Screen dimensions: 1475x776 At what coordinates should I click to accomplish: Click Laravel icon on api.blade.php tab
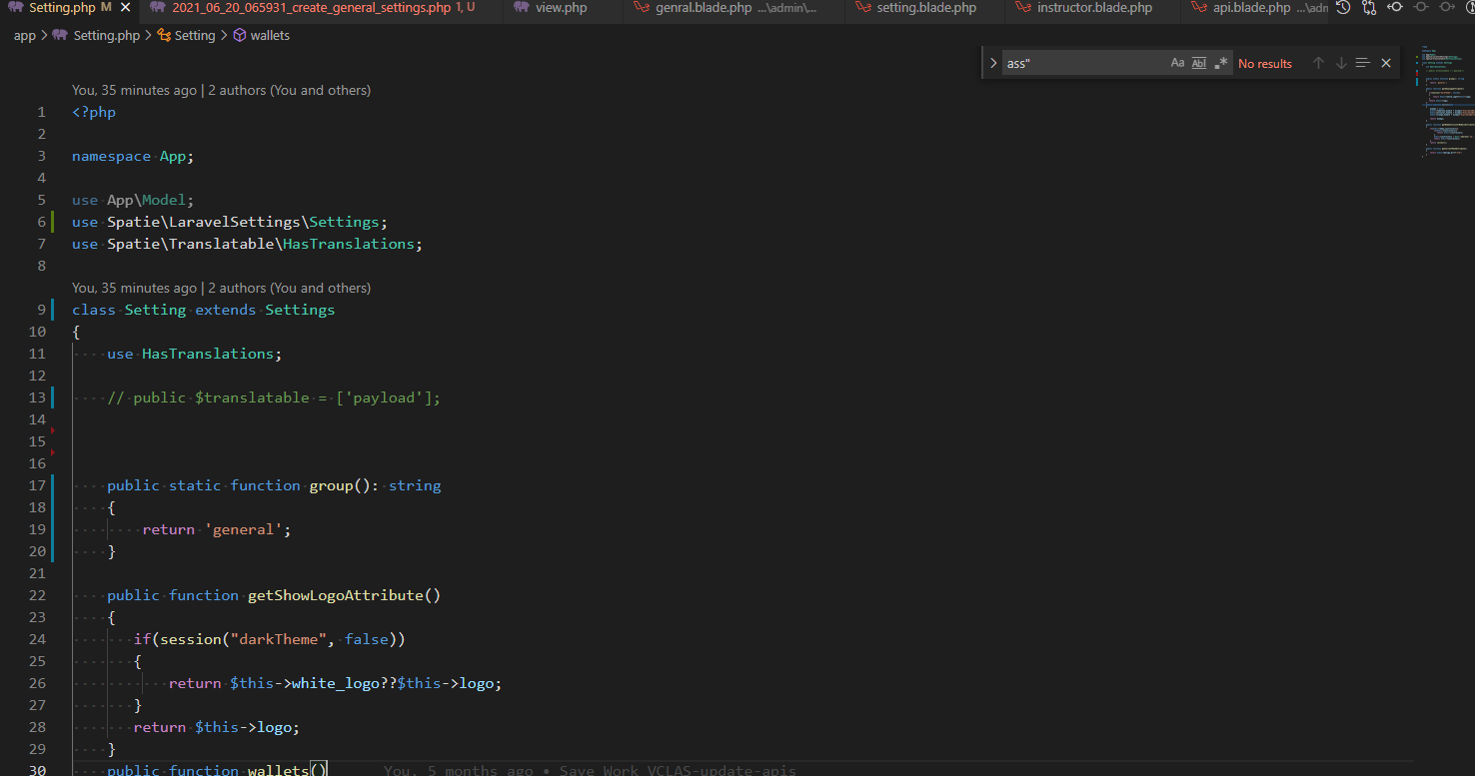(1199, 8)
